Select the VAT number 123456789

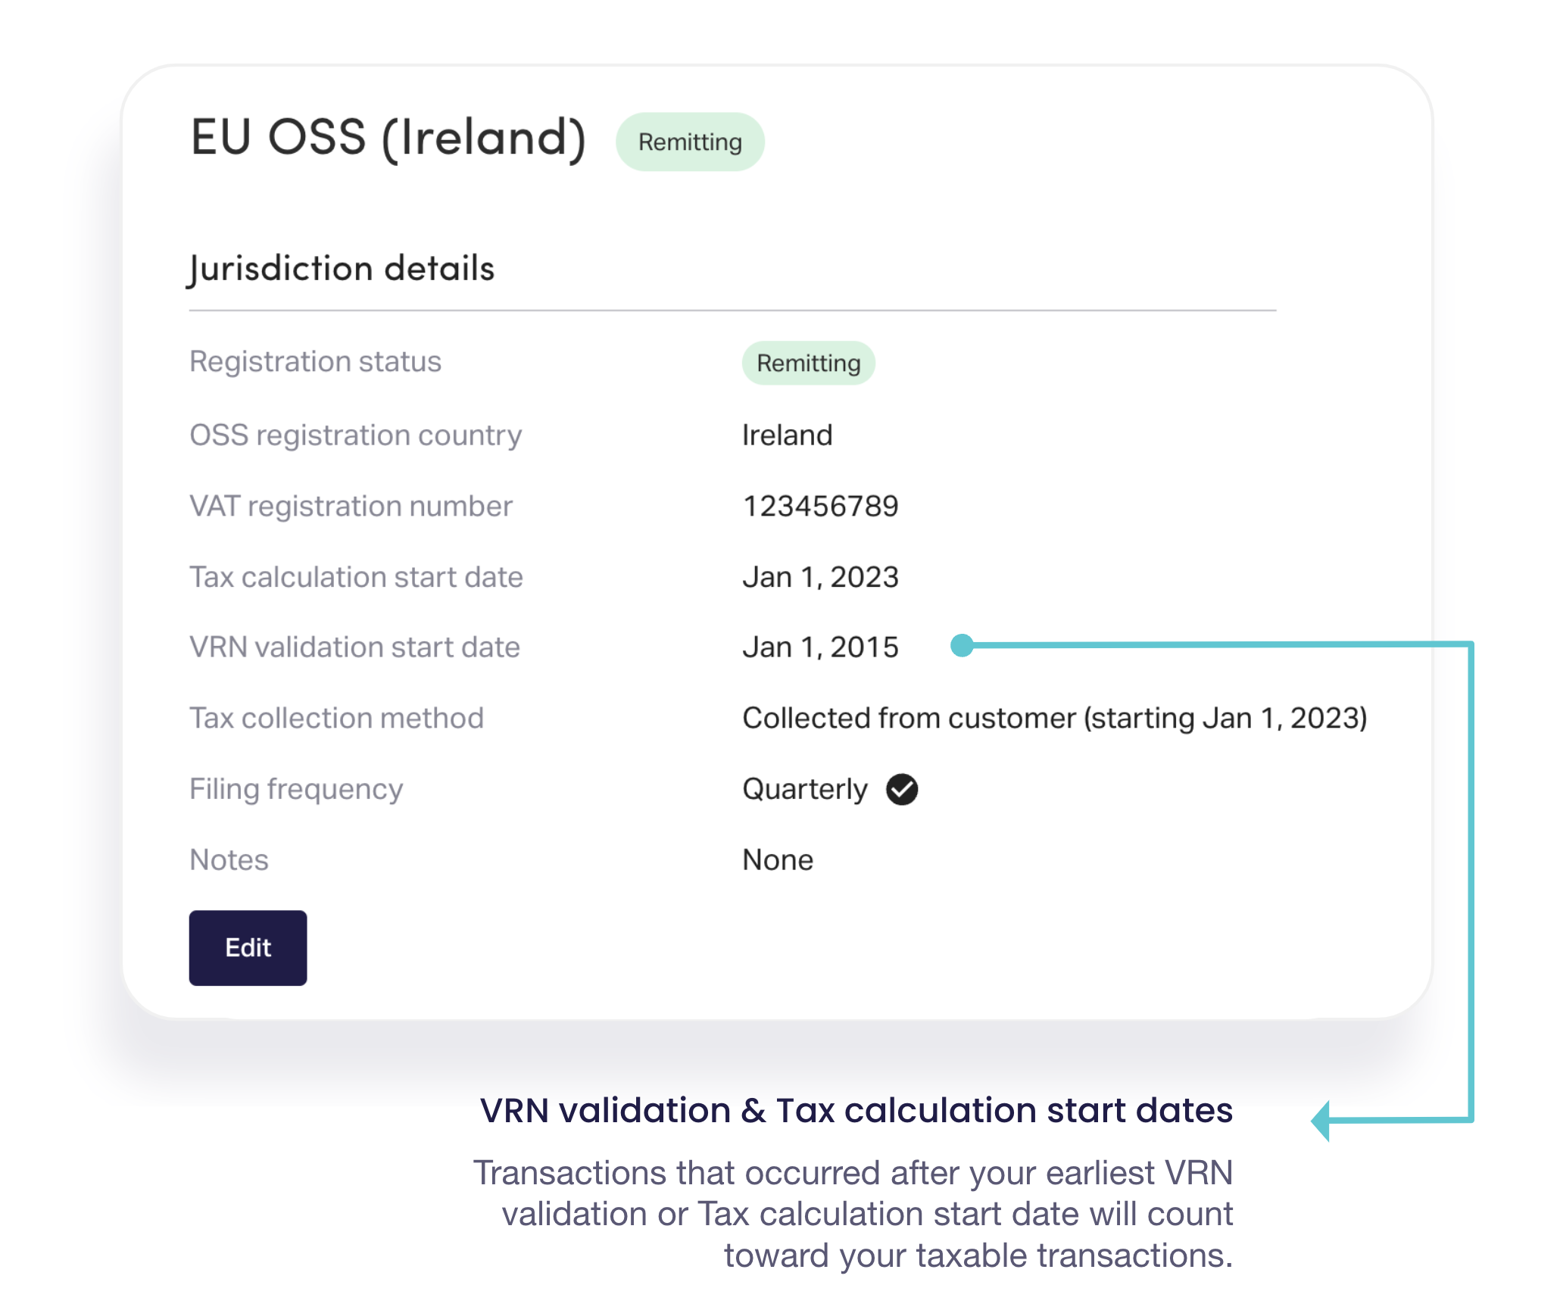(820, 506)
